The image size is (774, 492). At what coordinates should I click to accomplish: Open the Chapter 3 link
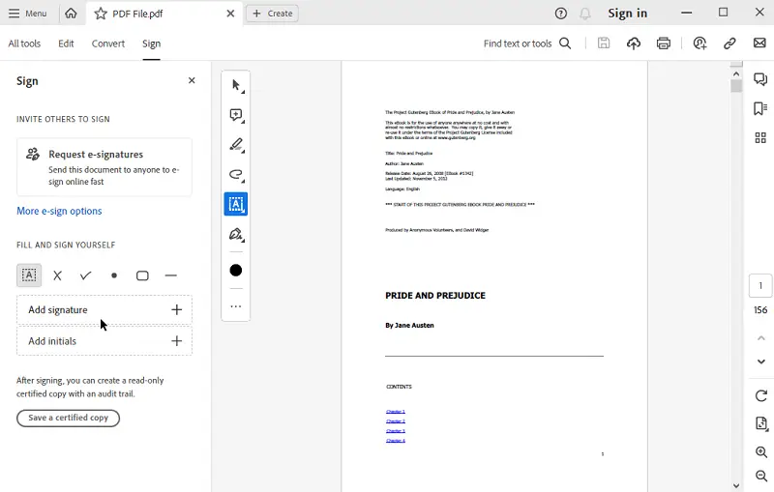396,431
